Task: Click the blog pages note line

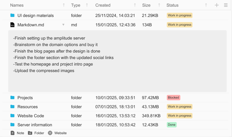Action: 57,51
